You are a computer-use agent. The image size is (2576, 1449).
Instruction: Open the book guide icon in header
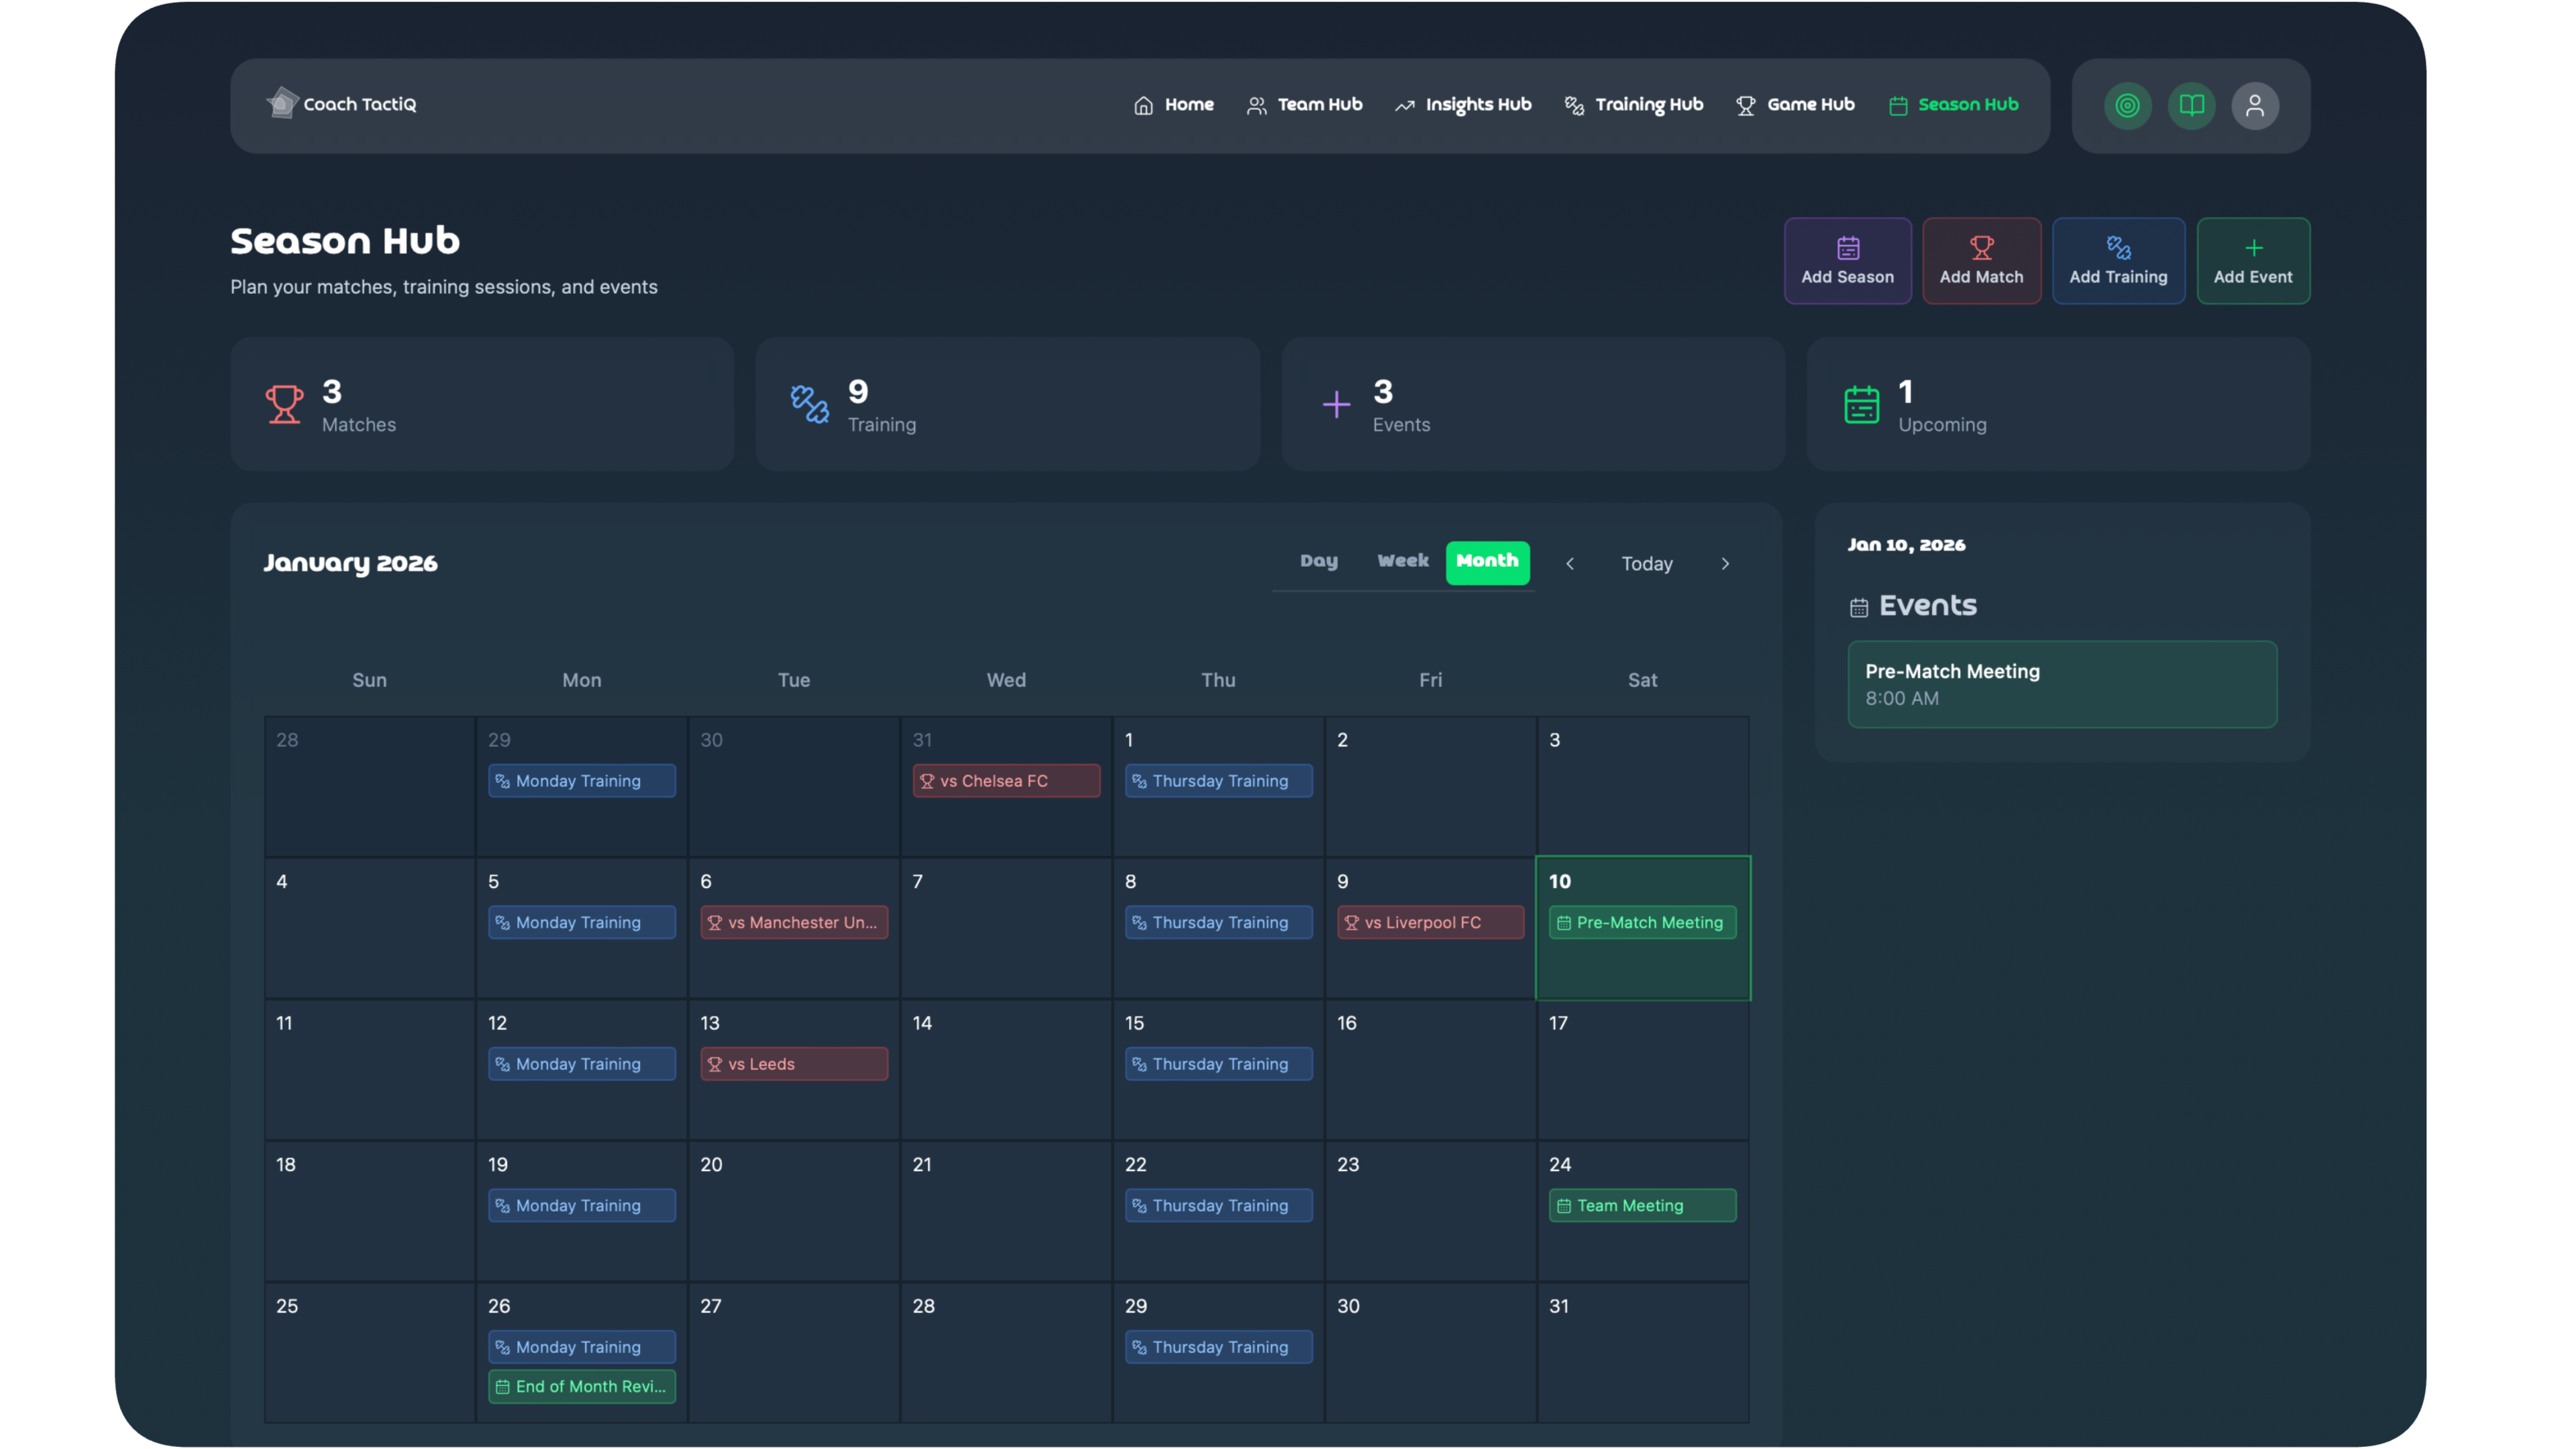point(2191,105)
